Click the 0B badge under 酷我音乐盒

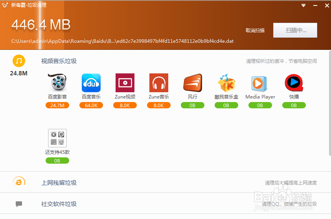[226, 105]
